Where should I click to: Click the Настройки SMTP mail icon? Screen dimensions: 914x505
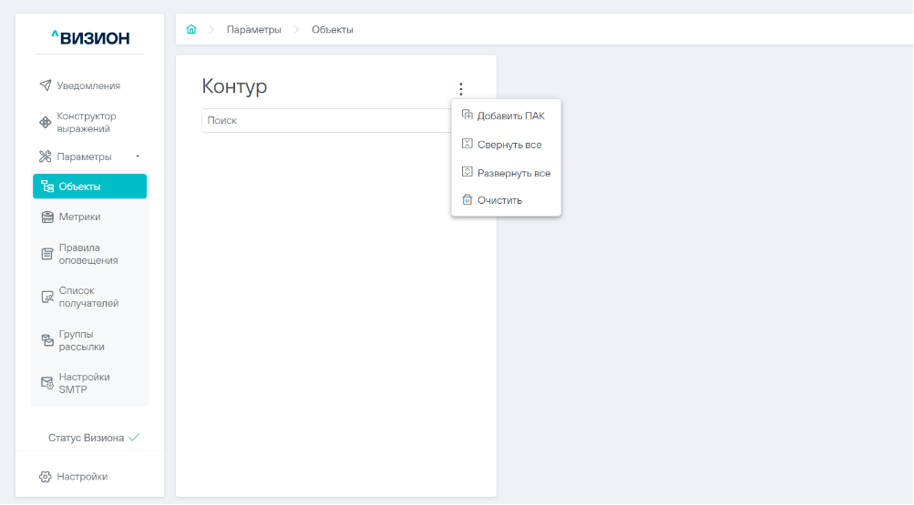(x=48, y=383)
